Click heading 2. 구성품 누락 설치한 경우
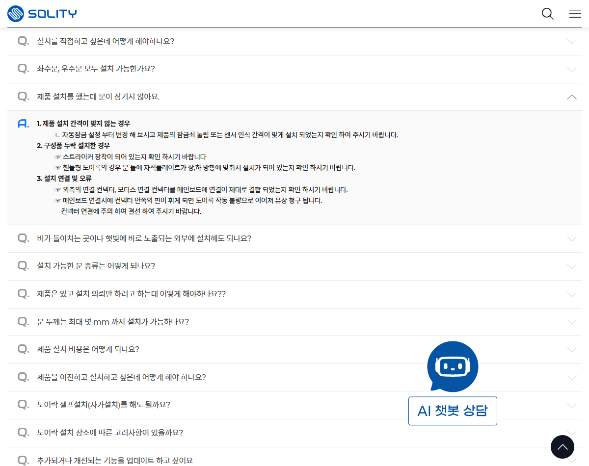This screenshot has height=466, width=589. coord(74,146)
